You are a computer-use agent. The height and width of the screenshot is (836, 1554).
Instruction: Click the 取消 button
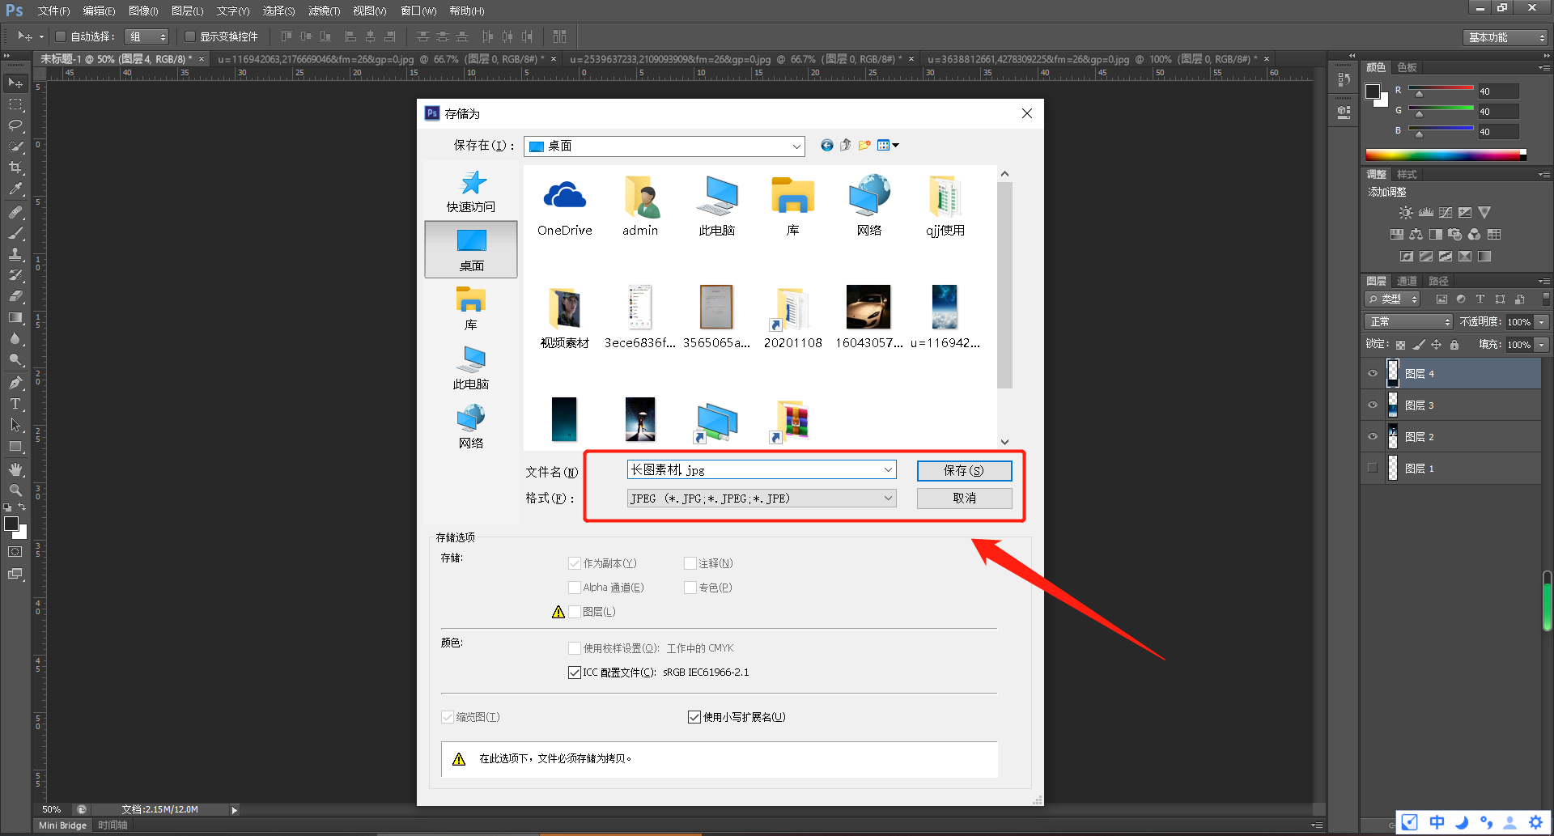964,498
